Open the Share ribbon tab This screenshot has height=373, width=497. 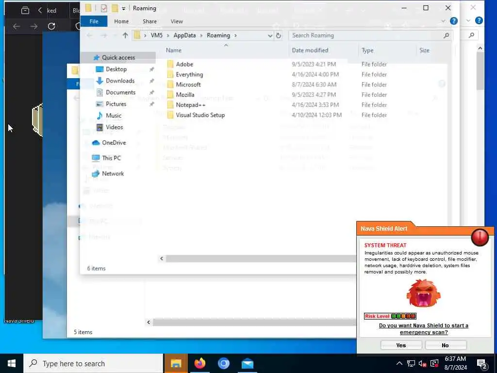(x=149, y=21)
